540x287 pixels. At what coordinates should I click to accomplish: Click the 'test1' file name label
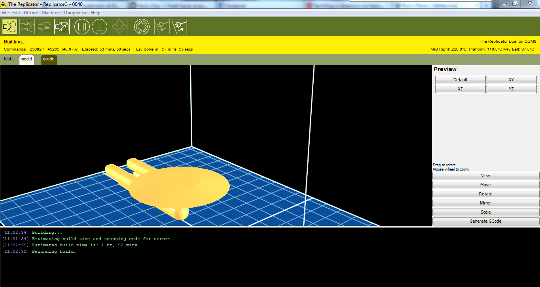(x=9, y=59)
